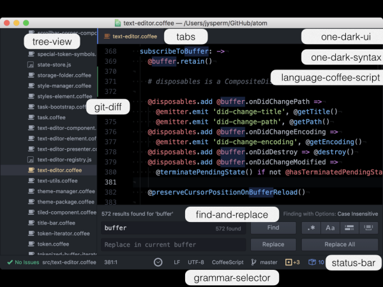Open the UTF-8 encoding selector

[196, 262]
